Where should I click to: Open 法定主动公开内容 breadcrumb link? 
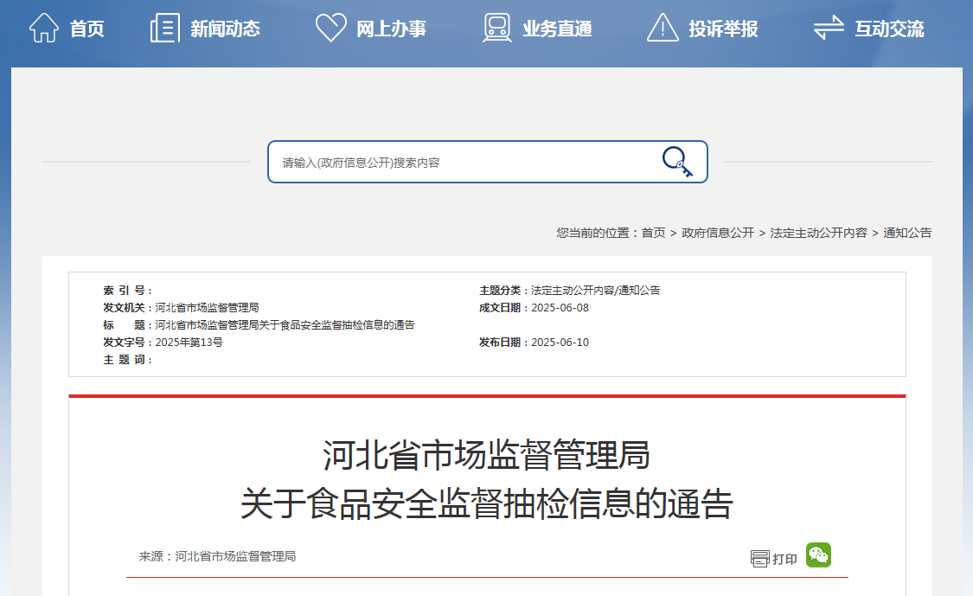point(818,233)
